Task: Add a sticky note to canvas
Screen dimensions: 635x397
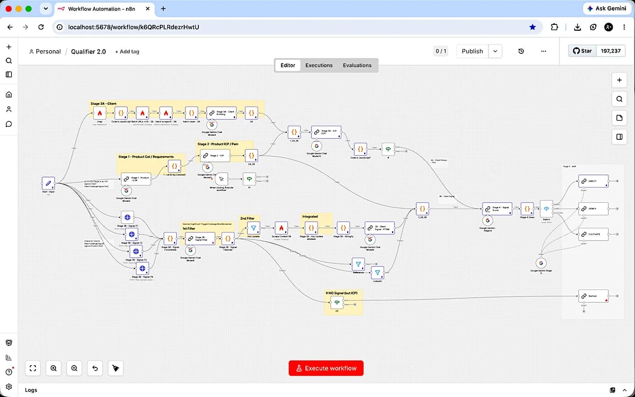Action: pyautogui.click(x=619, y=118)
